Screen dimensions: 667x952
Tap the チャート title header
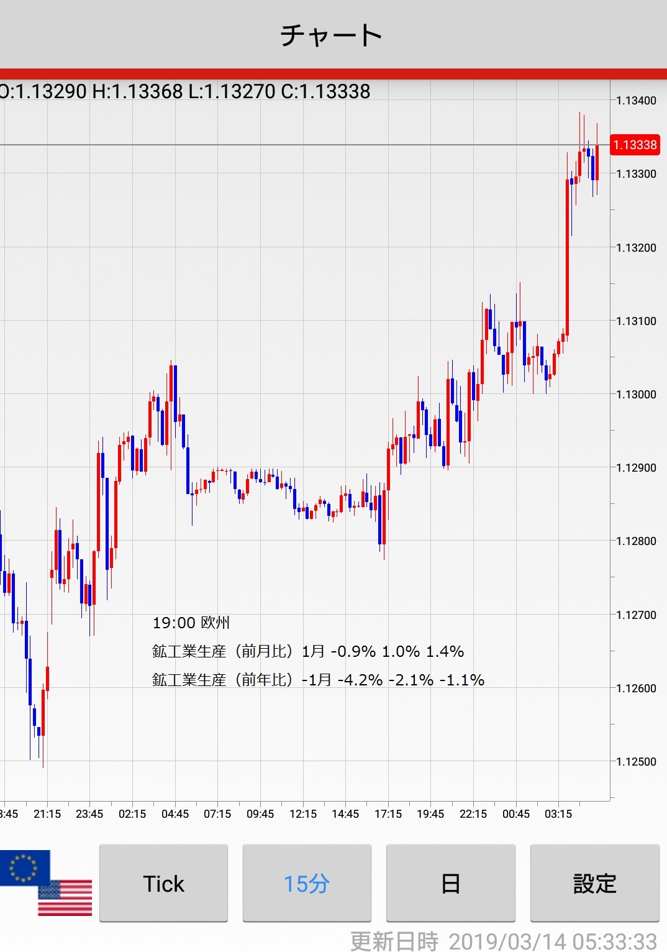point(332,35)
